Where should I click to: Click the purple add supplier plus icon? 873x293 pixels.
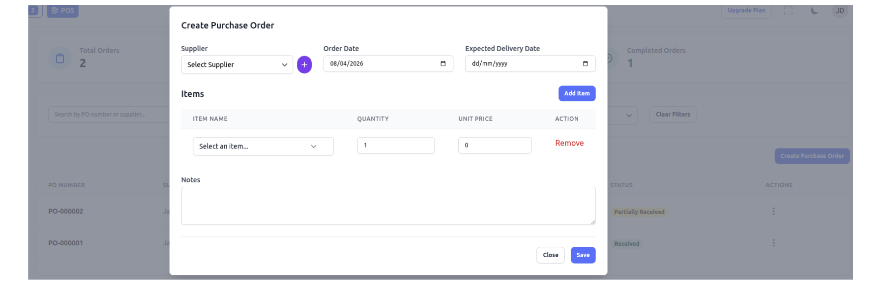pos(304,65)
